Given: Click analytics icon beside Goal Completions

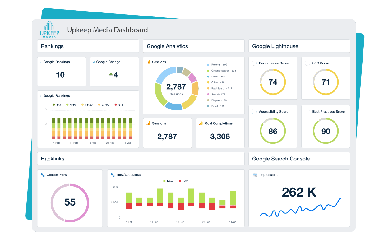Looking at the screenshot, I should [201, 123].
